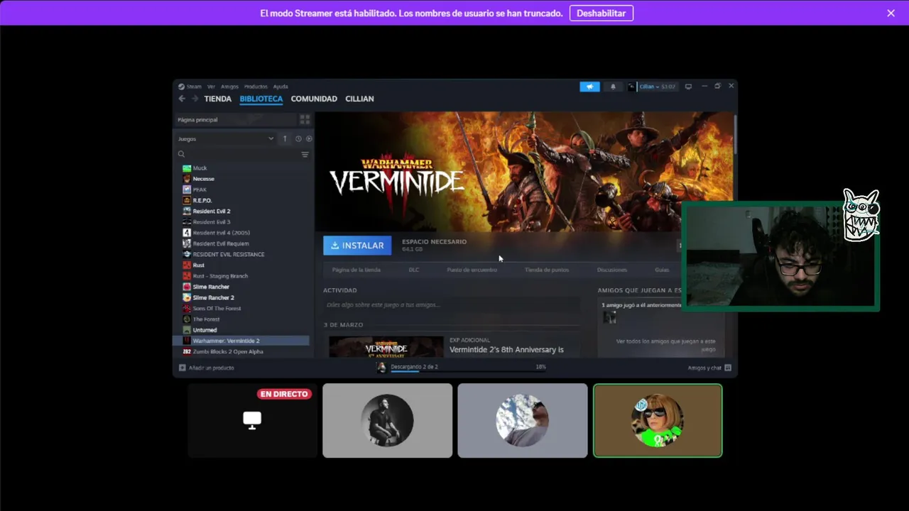Click Deshabilitar Streamer mode button

pos(602,13)
